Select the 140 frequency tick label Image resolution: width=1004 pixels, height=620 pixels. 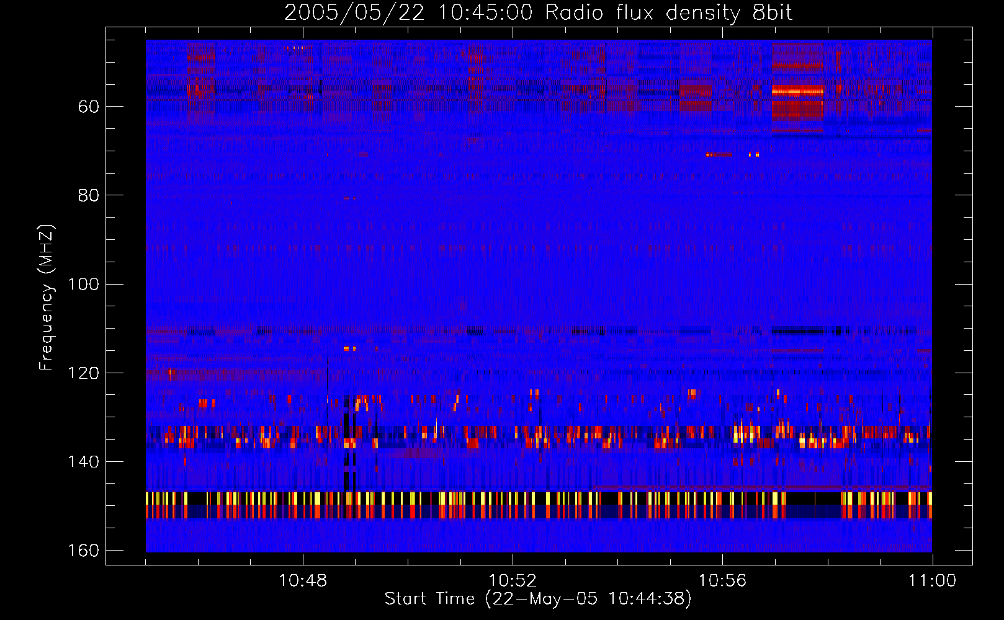[84, 462]
